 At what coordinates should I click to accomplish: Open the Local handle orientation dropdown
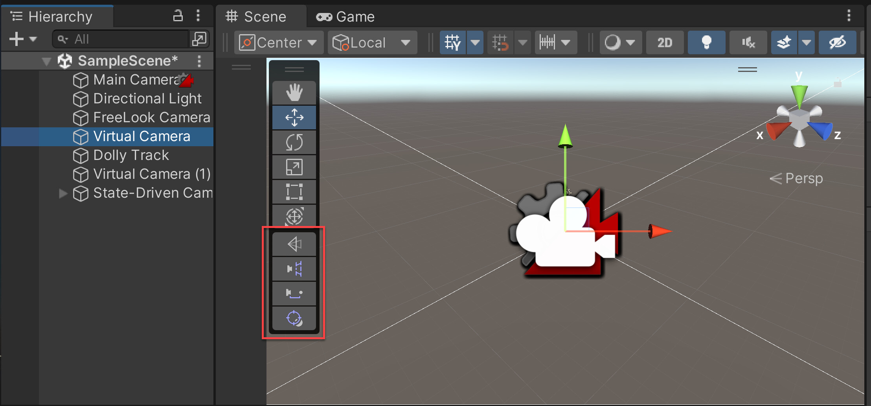[372, 42]
